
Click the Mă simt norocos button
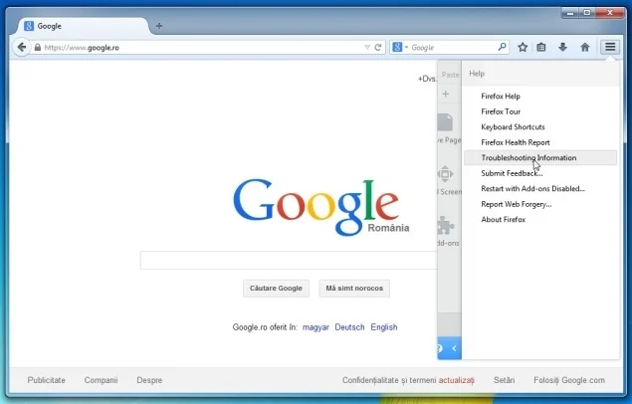tap(354, 289)
